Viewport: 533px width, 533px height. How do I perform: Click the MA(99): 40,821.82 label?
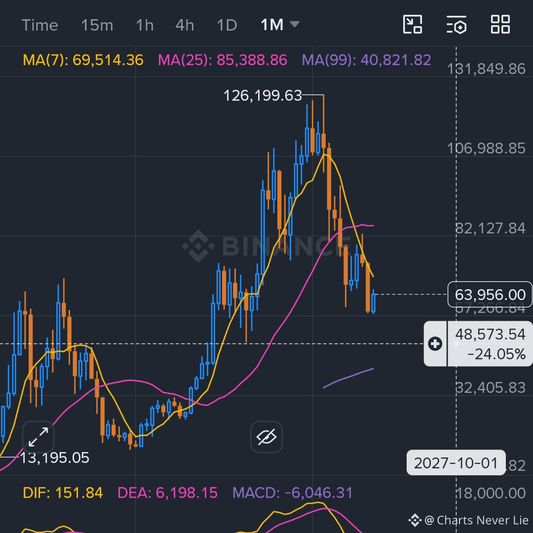point(366,60)
